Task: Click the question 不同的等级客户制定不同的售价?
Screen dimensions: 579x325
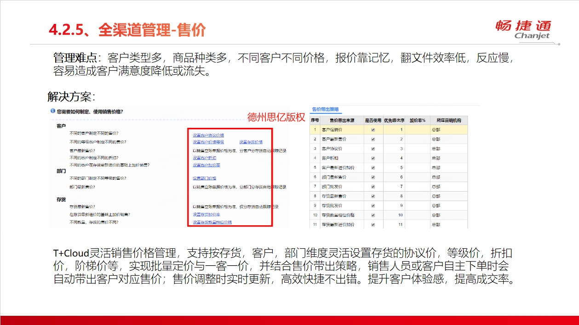Action: point(98,142)
